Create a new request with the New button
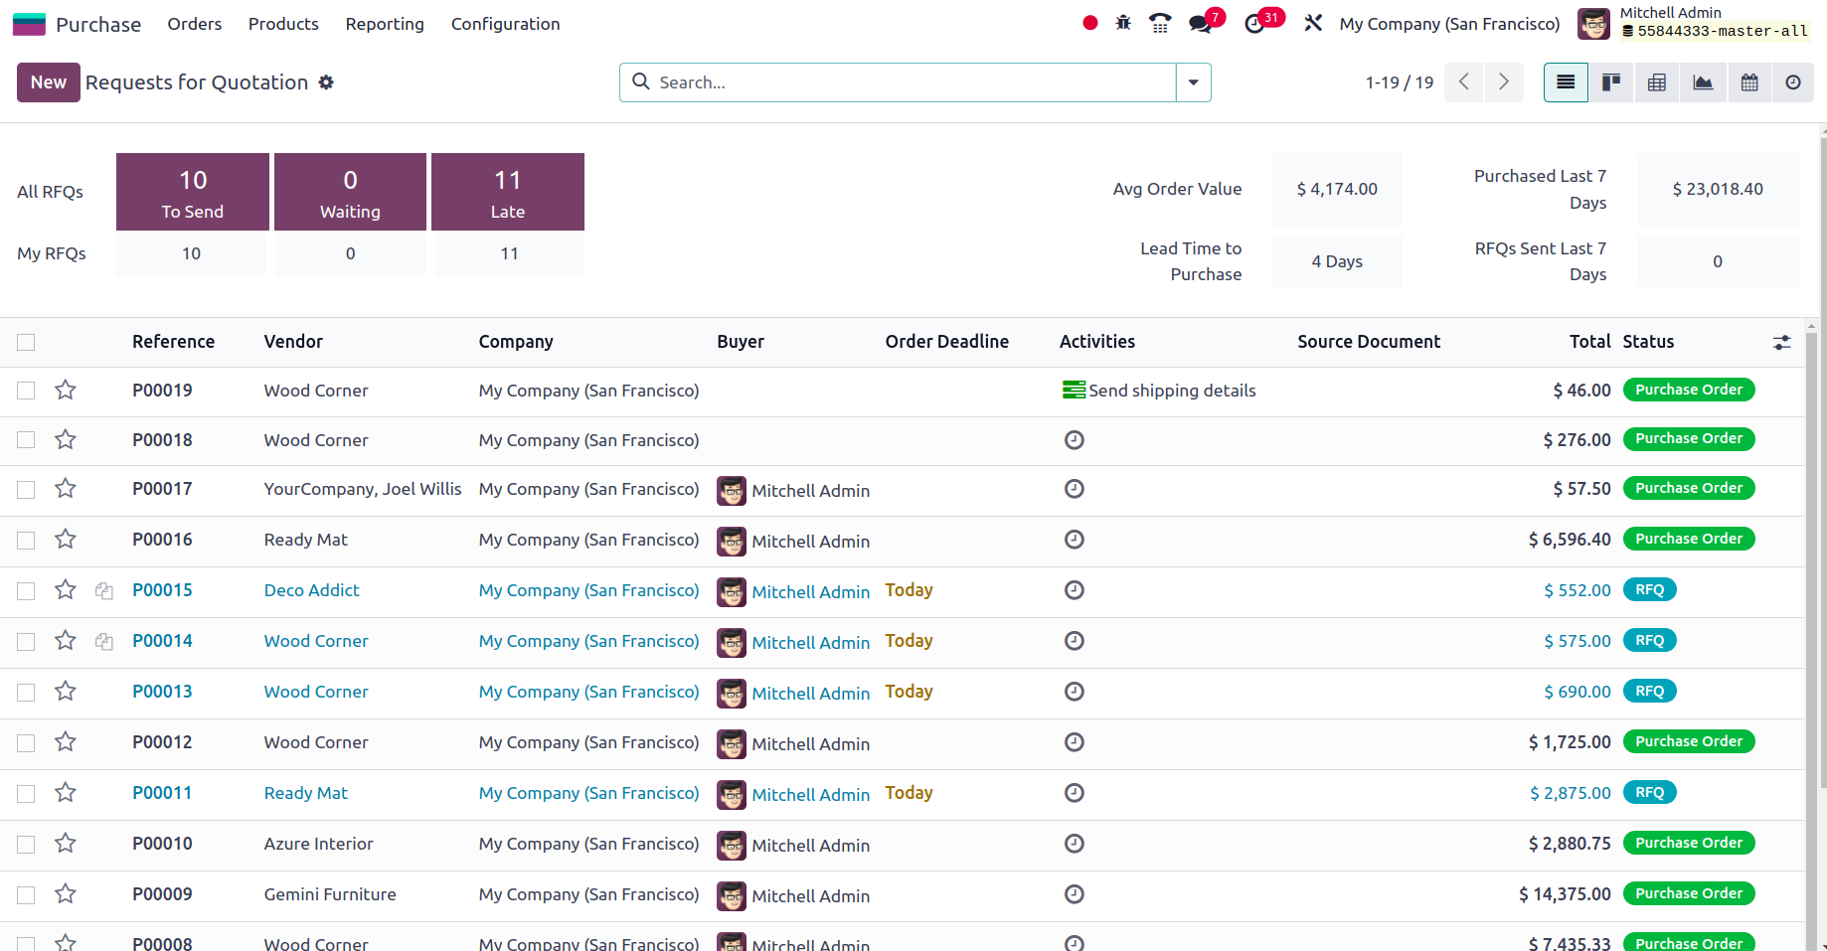The image size is (1827, 951). tap(48, 82)
